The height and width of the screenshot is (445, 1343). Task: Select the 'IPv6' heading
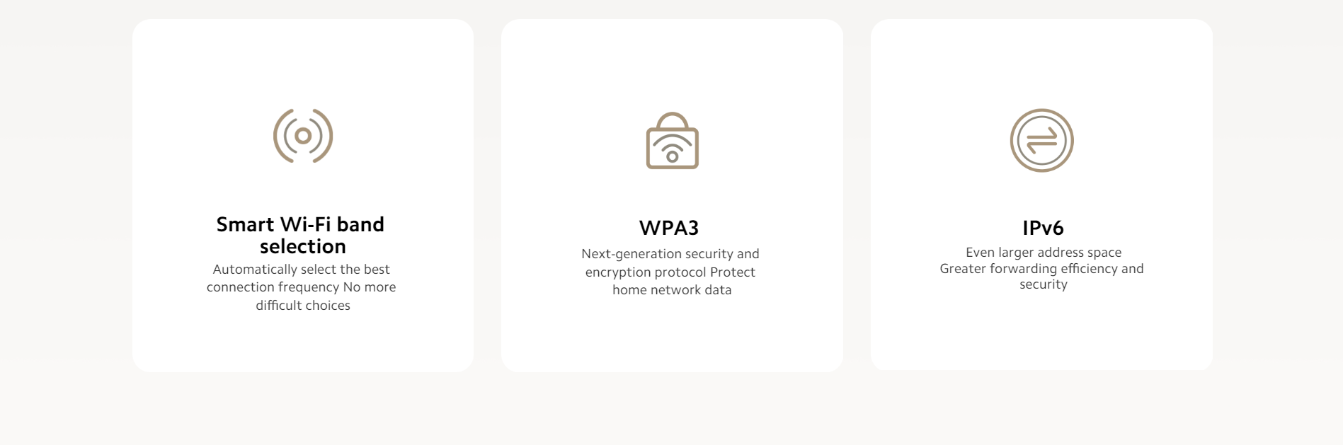(1043, 228)
